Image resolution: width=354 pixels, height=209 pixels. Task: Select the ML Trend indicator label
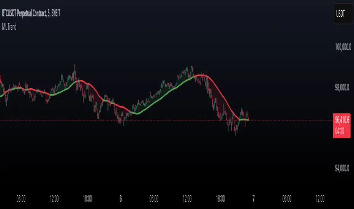[9, 27]
